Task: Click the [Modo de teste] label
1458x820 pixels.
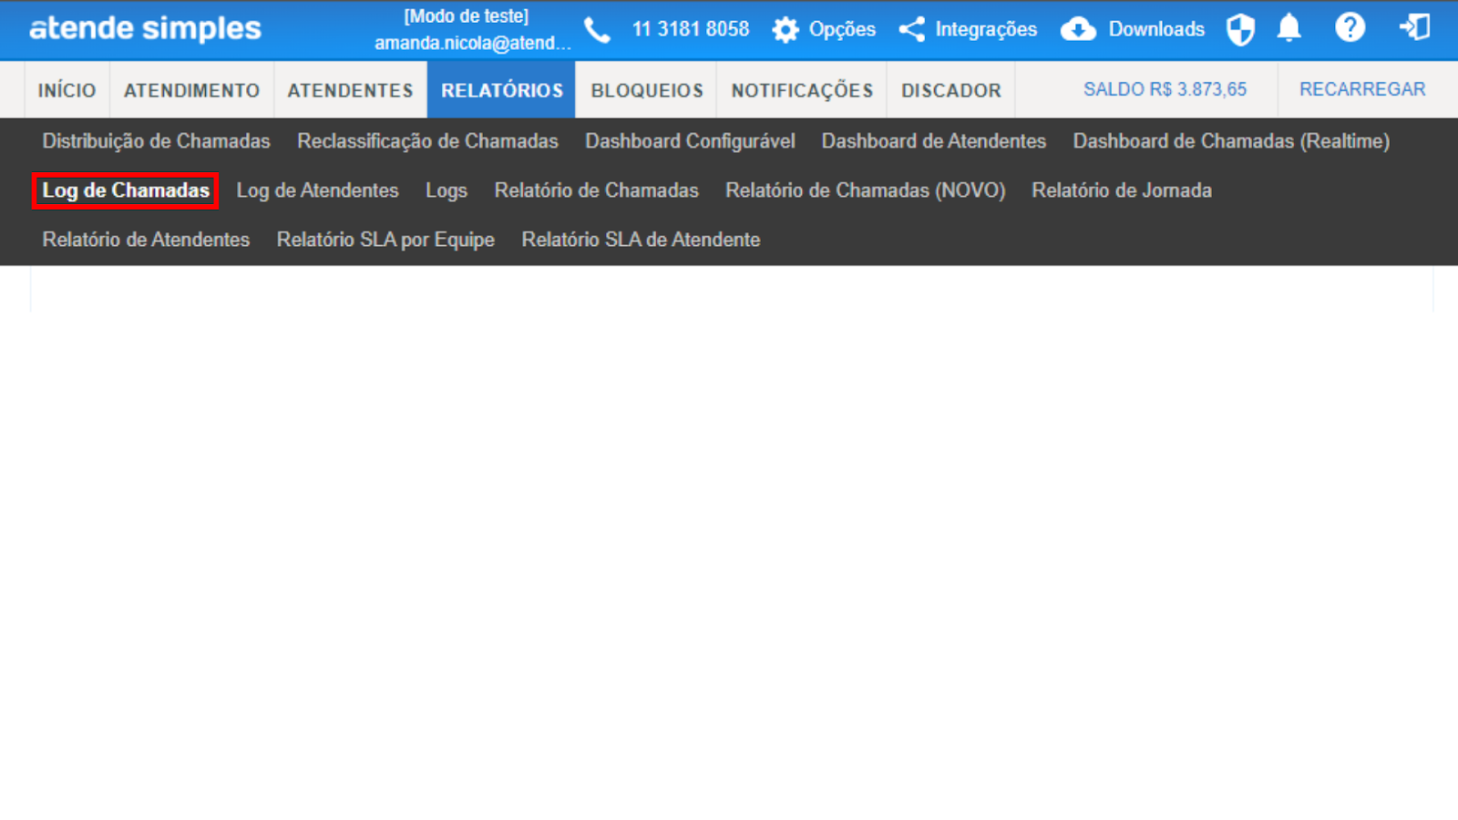Action: 467,16
